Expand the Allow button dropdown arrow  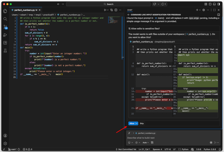pyautogui.click(x=137, y=123)
